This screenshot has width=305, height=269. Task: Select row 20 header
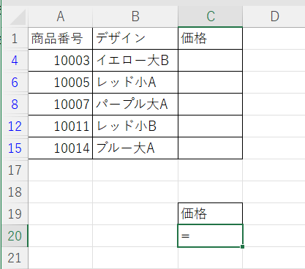point(15,236)
